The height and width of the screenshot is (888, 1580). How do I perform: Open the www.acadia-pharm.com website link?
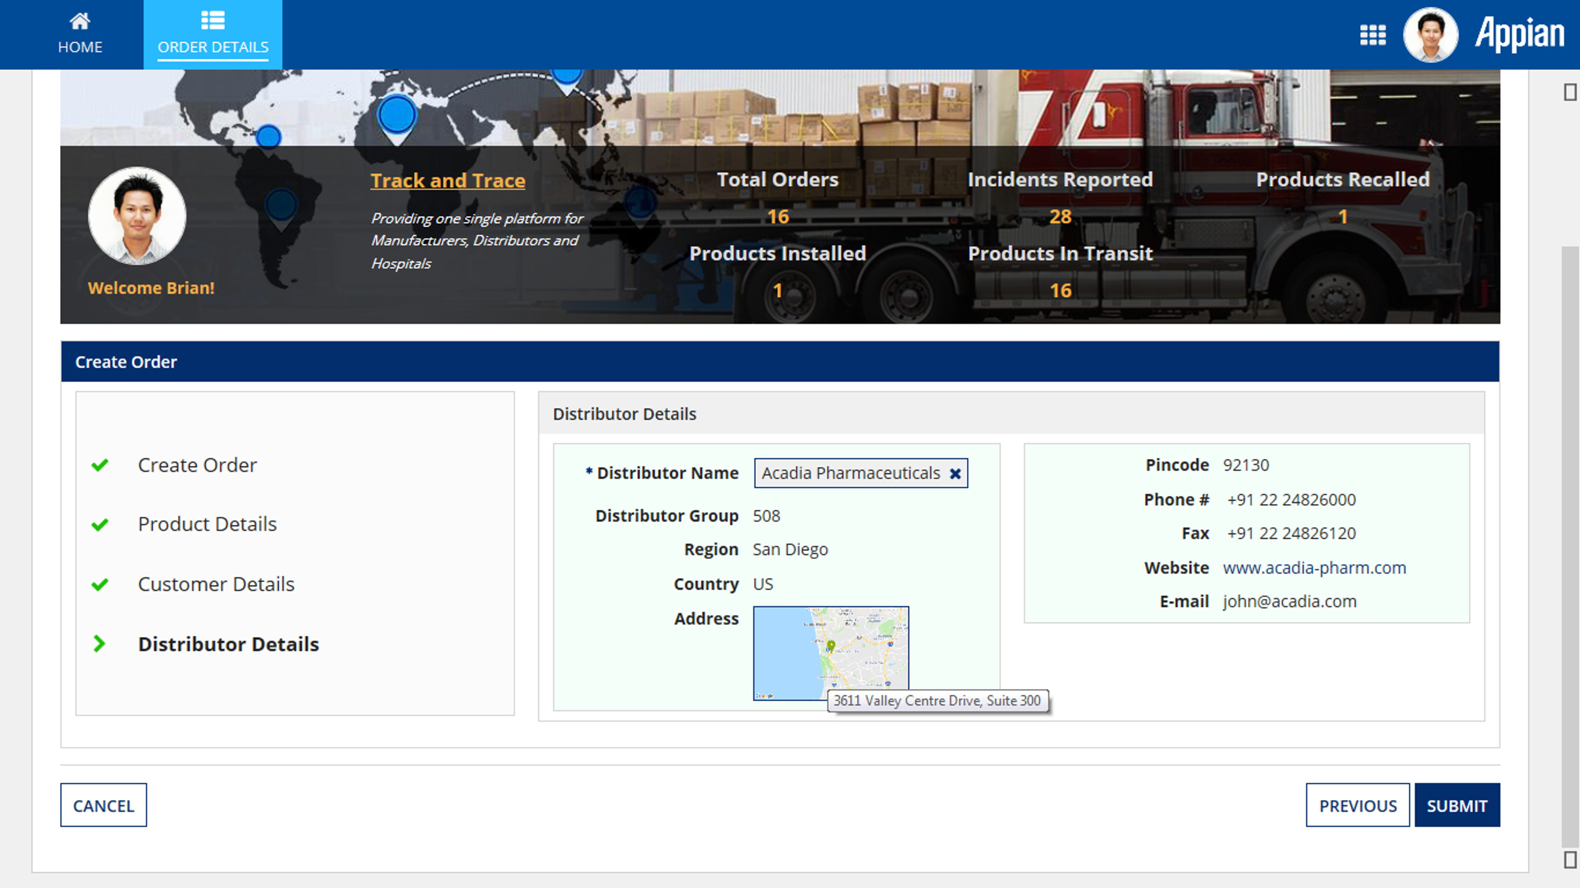coord(1314,568)
